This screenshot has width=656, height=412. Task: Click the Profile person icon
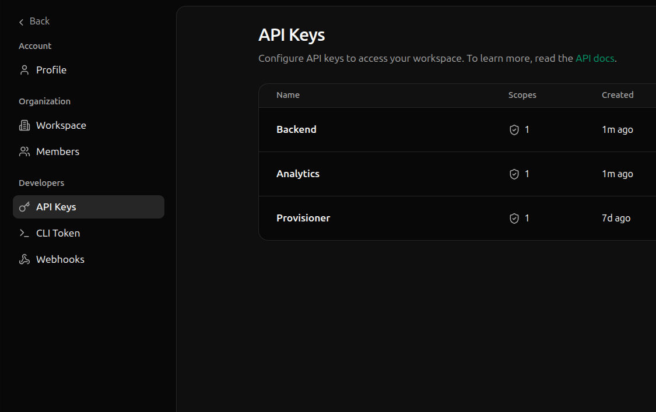click(24, 70)
